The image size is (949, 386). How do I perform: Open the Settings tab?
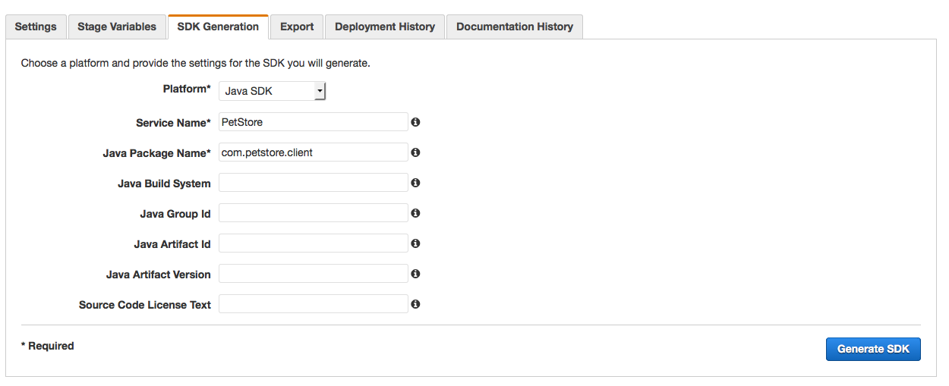click(36, 27)
